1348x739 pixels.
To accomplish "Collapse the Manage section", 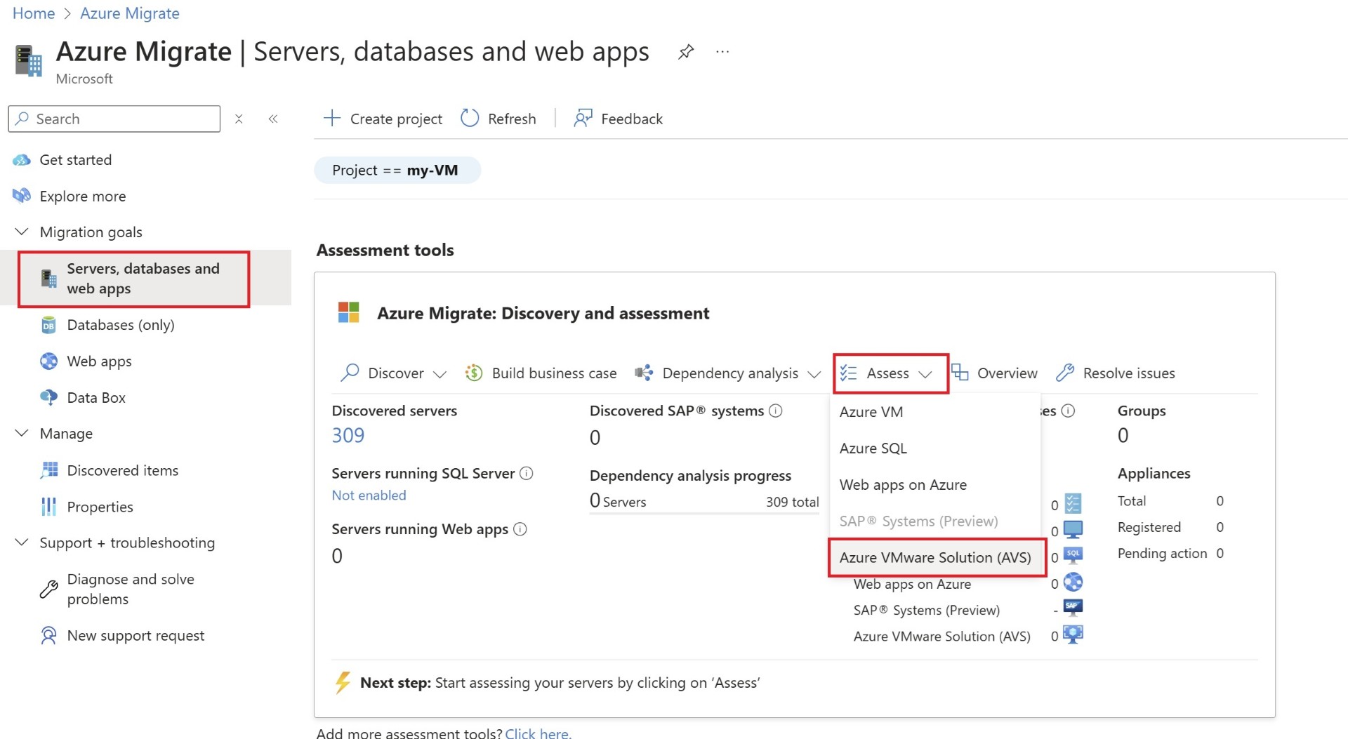I will [x=22, y=433].
